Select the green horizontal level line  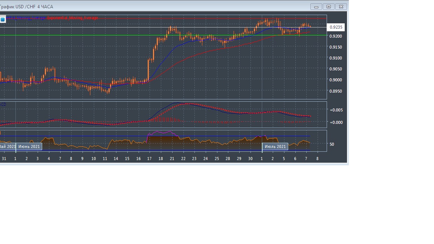coord(113,35)
